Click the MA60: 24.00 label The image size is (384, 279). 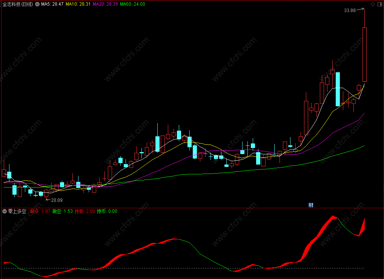[132, 4]
